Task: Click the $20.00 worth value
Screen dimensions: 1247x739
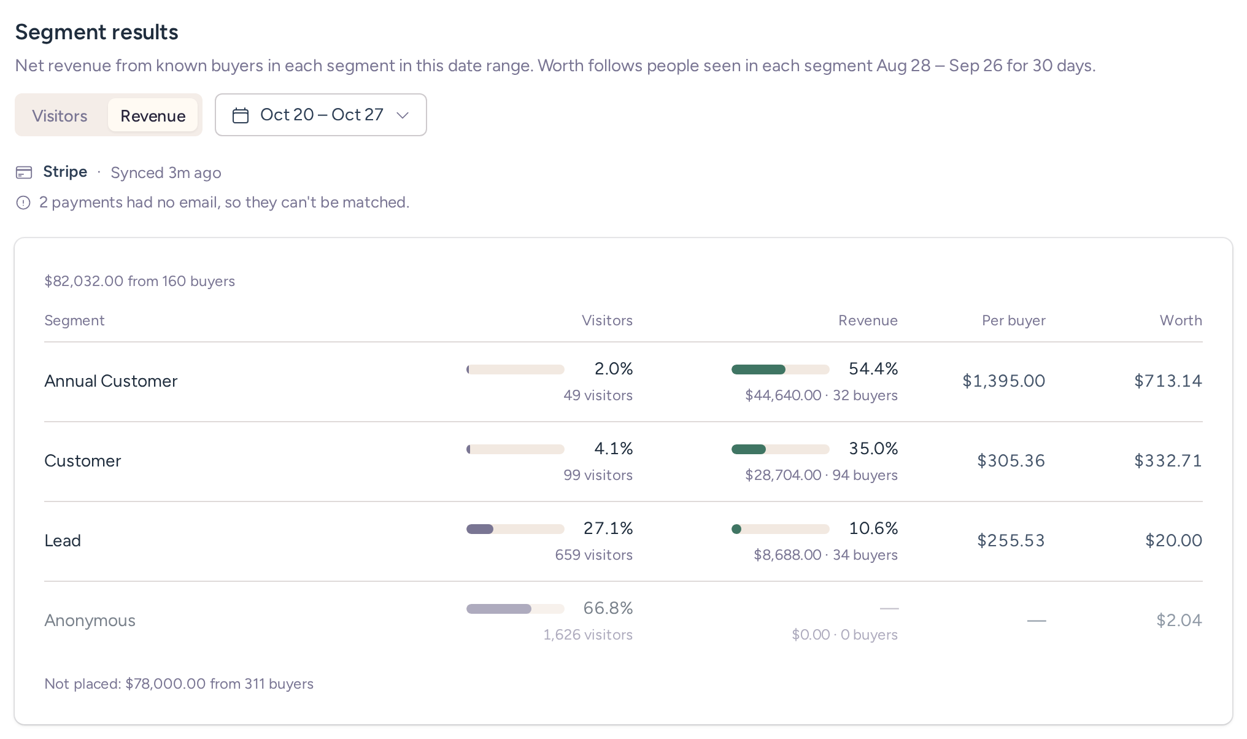Action: click(1174, 541)
